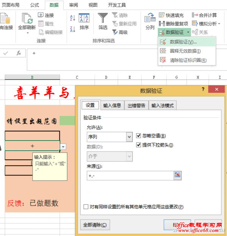Select column D header
227x236 pixels.
[x=106, y=77]
